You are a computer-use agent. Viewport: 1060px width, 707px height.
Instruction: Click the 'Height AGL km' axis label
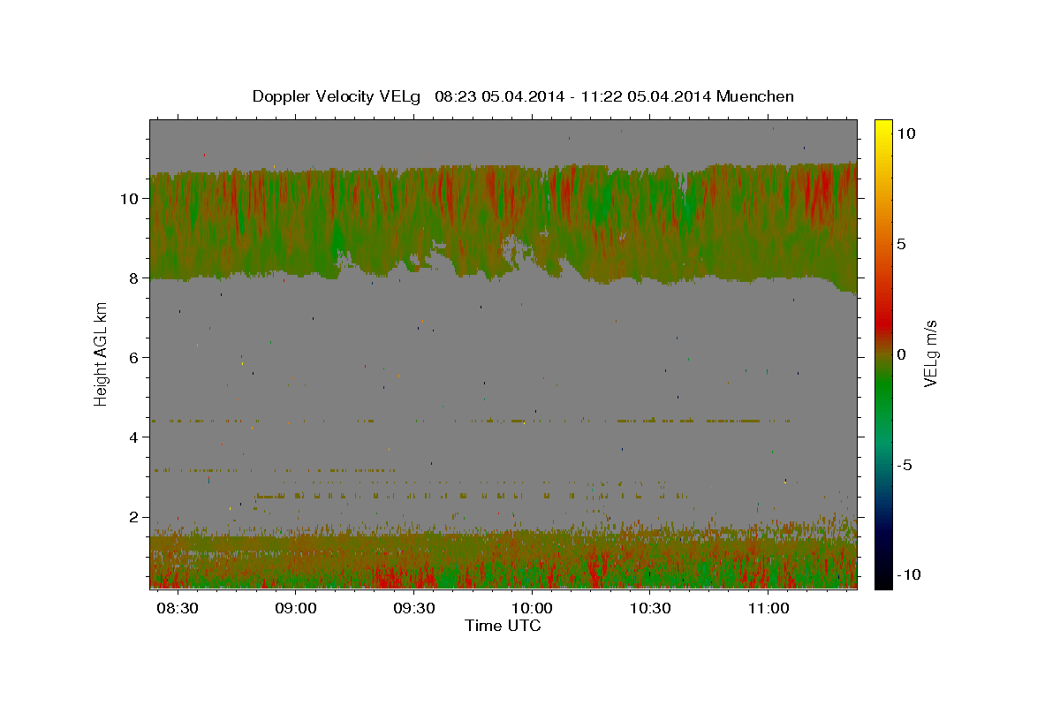point(102,353)
